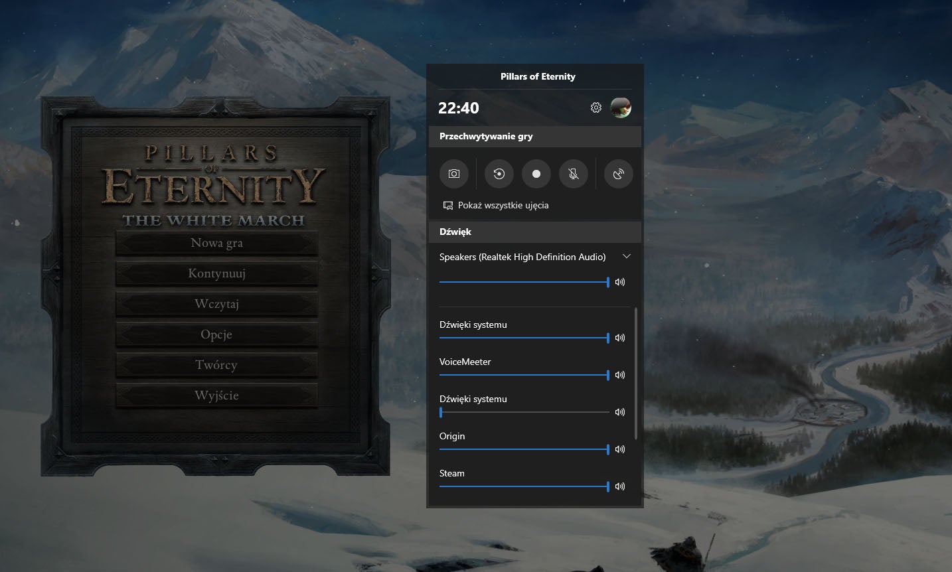This screenshot has height=572, width=952.
Task: Mute Dźwięki systemu with zero-volume slider
Action: tap(620, 412)
